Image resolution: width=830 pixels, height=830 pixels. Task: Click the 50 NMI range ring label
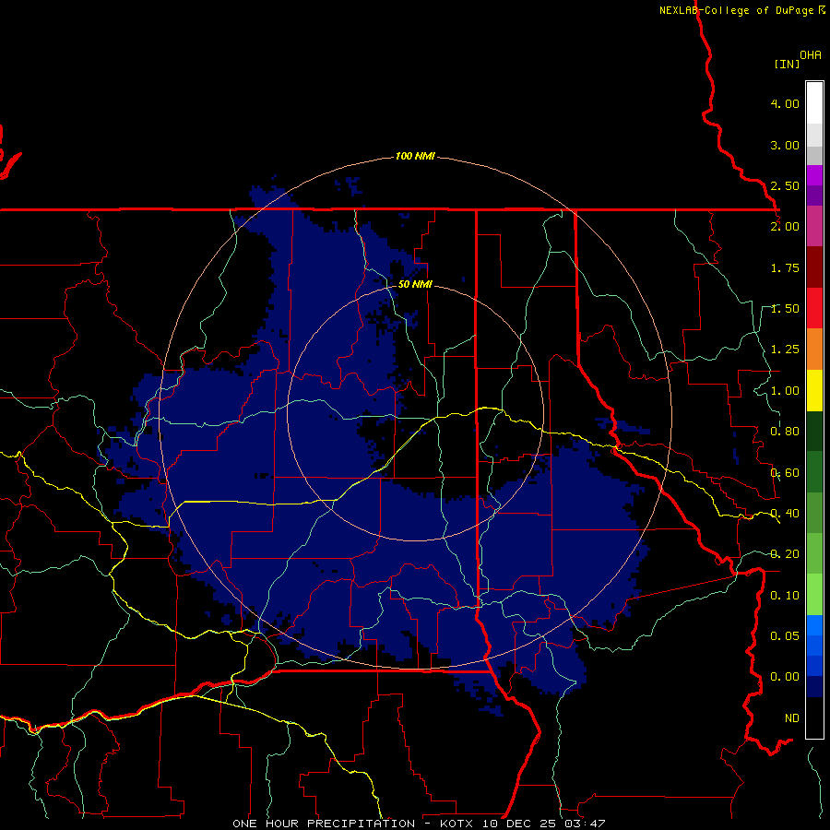pyautogui.click(x=415, y=284)
